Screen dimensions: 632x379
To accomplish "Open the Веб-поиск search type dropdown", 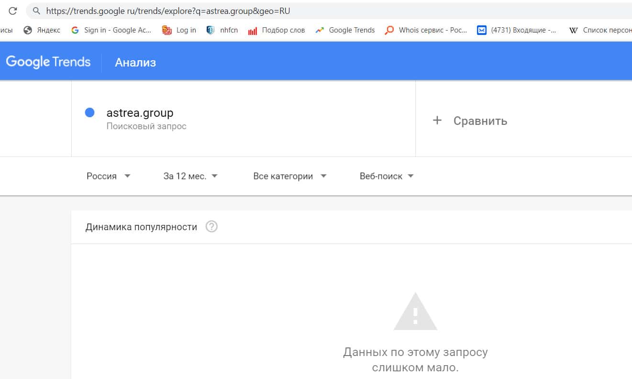I will pyautogui.click(x=387, y=176).
